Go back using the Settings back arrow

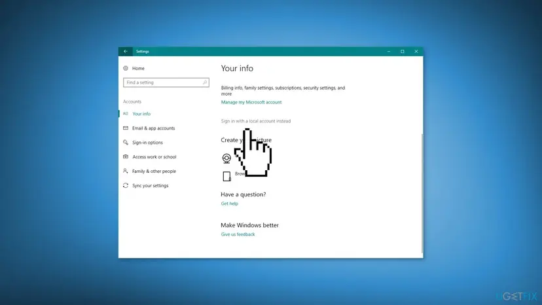(x=126, y=52)
